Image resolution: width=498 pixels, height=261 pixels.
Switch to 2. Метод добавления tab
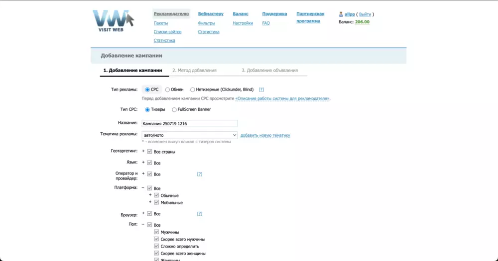coord(194,71)
